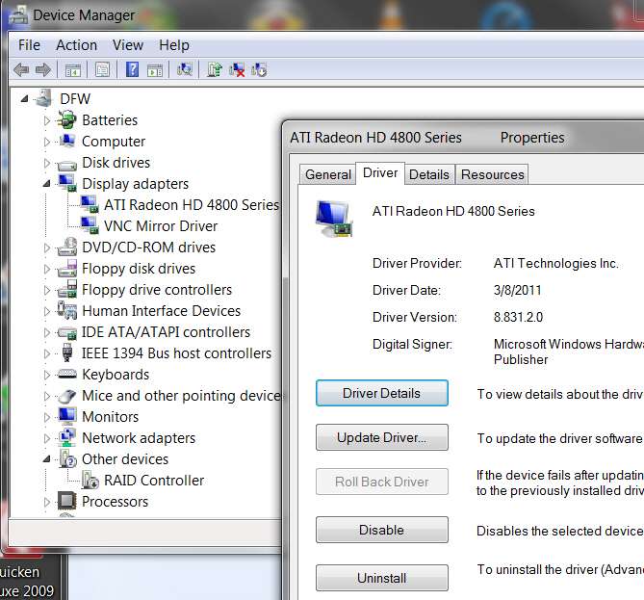
Task: Click the IEEE 1394 Bus host controllers icon
Action: 67,353
